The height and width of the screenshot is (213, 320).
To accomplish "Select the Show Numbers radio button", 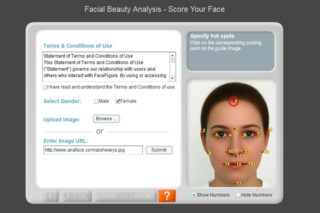I will coord(194,195).
